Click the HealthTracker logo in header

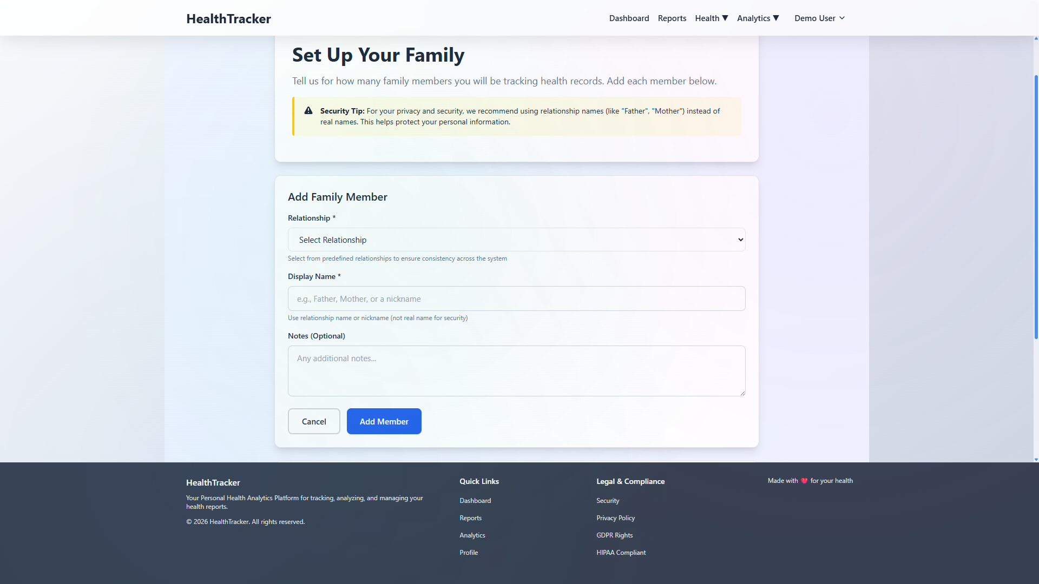pyautogui.click(x=228, y=18)
